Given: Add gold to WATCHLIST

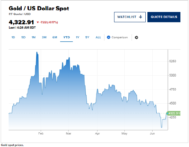Looking at the screenshot, I should pos(130,17).
